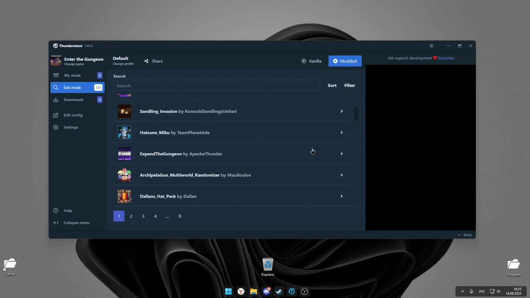Toggle the light/dark theme sun icon
The image size is (530, 298).
(431, 46)
